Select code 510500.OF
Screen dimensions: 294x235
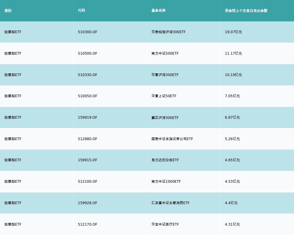tap(88, 53)
